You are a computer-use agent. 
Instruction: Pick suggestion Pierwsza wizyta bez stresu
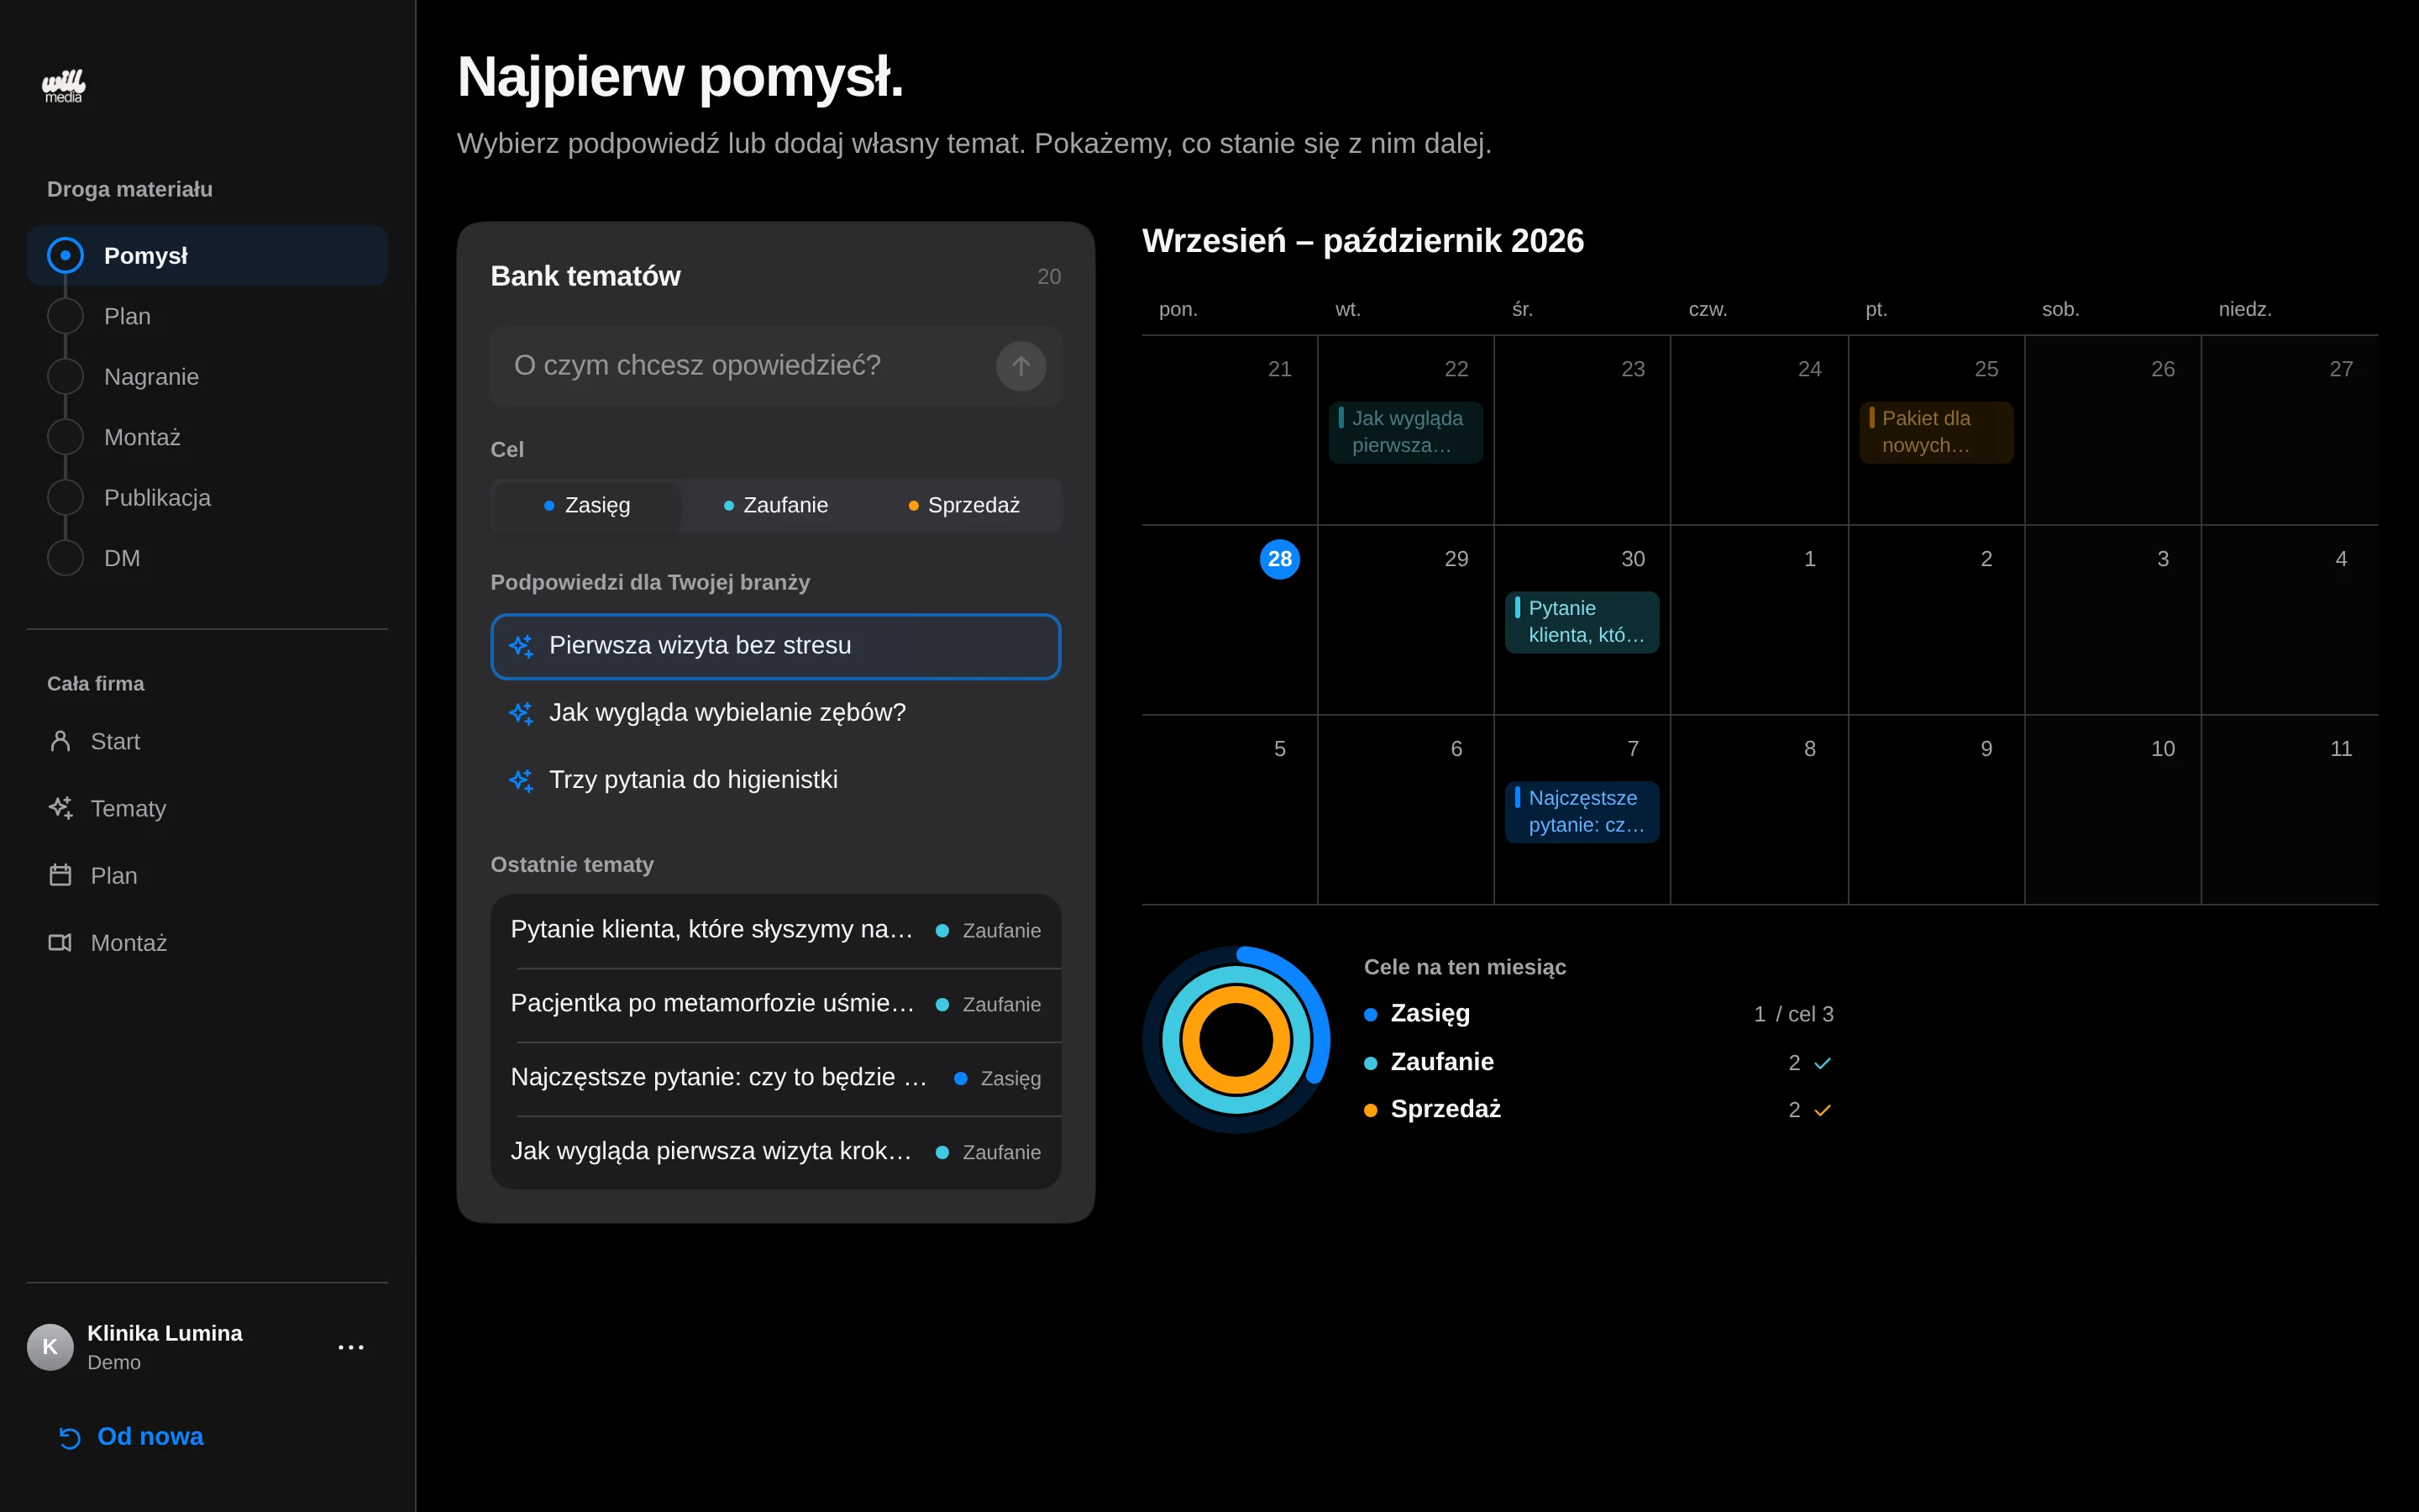(x=776, y=646)
